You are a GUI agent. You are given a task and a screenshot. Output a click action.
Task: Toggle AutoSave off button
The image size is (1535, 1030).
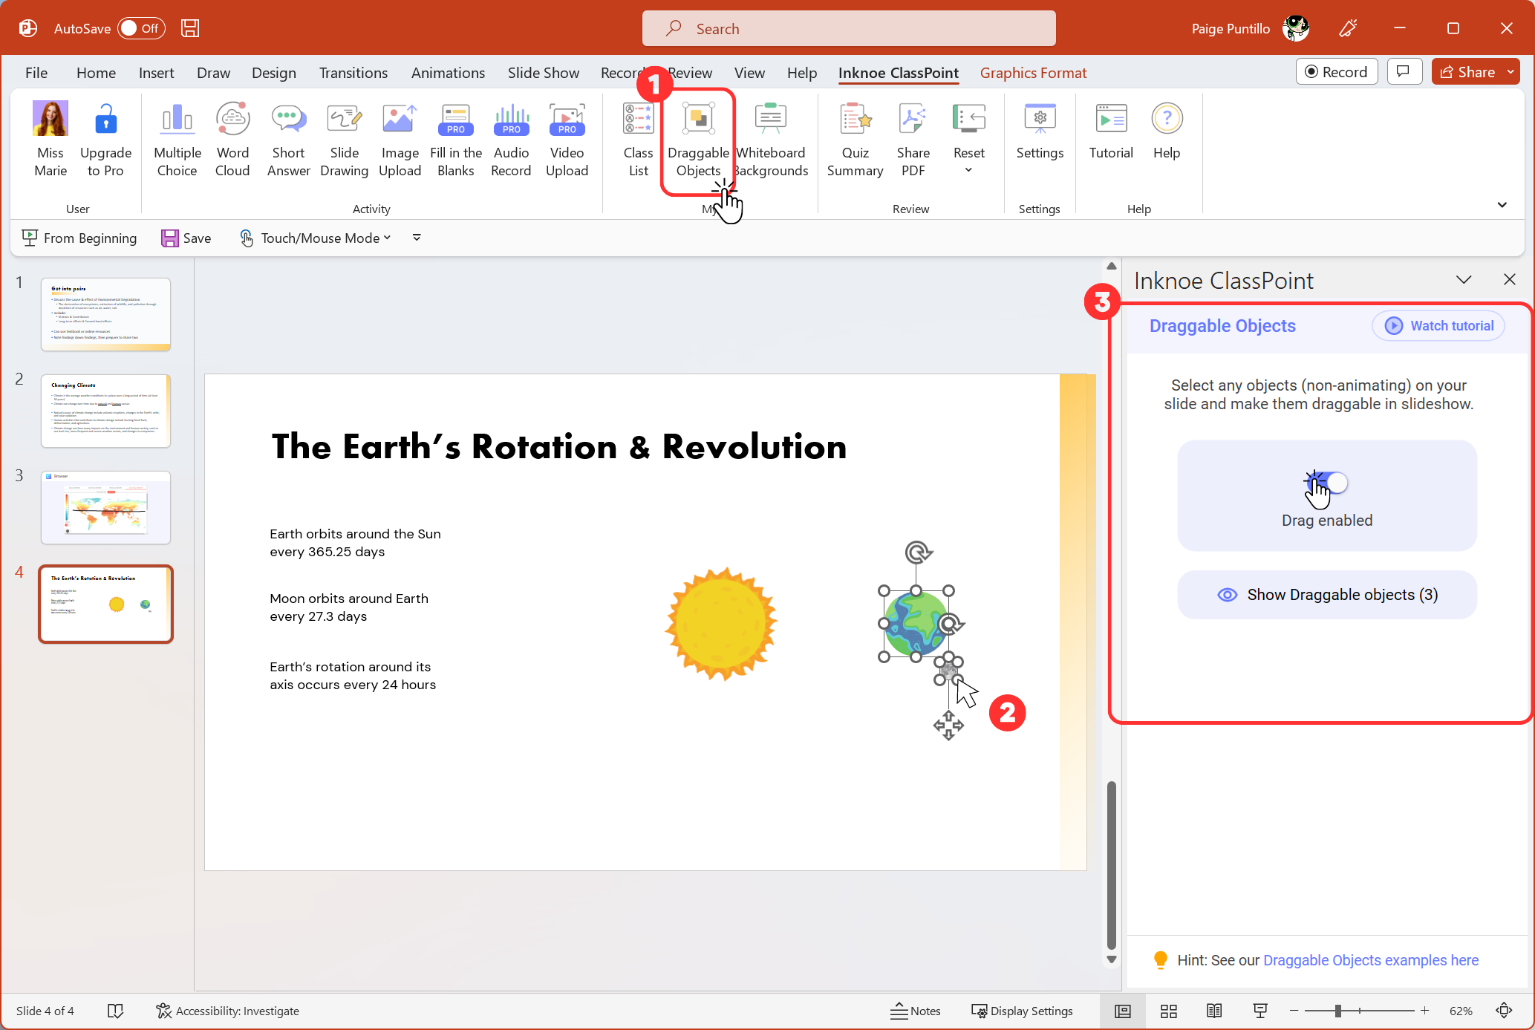[x=140, y=29]
